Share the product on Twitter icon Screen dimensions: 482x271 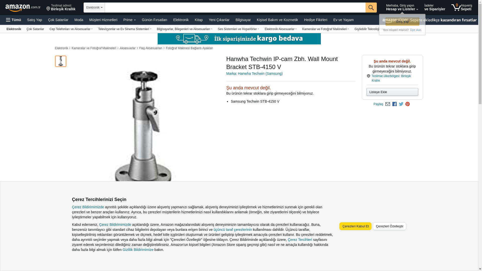[401, 104]
